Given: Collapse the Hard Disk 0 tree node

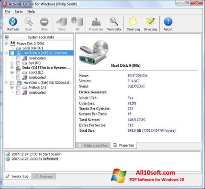Looking at the screenshot, I should (6, 53).
